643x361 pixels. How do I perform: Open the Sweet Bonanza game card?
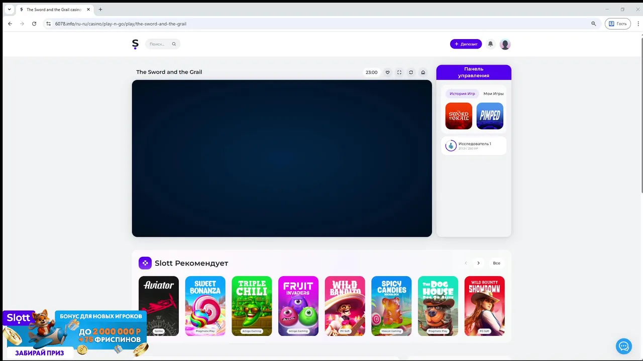(x=205, y=306)
